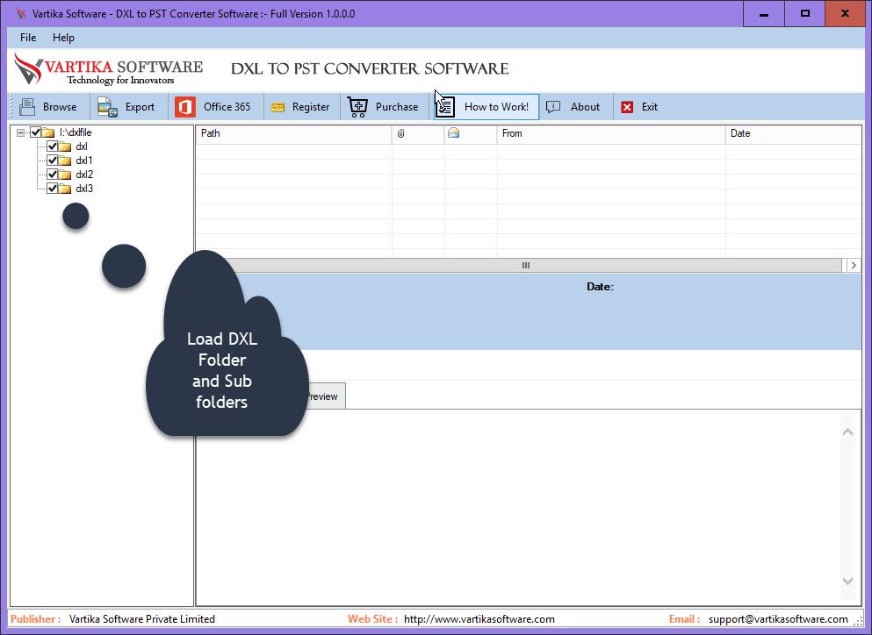Click the Vartika Software logo
The height and width of the screenshot is (635, 872).
point(108,69)
